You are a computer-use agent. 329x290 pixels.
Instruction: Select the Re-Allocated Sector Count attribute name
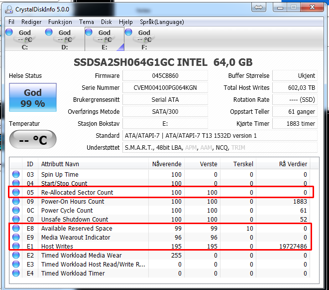tap(77, 192)
